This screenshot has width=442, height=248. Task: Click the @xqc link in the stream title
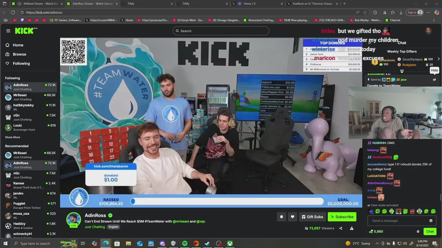click(x=201, y=221)
